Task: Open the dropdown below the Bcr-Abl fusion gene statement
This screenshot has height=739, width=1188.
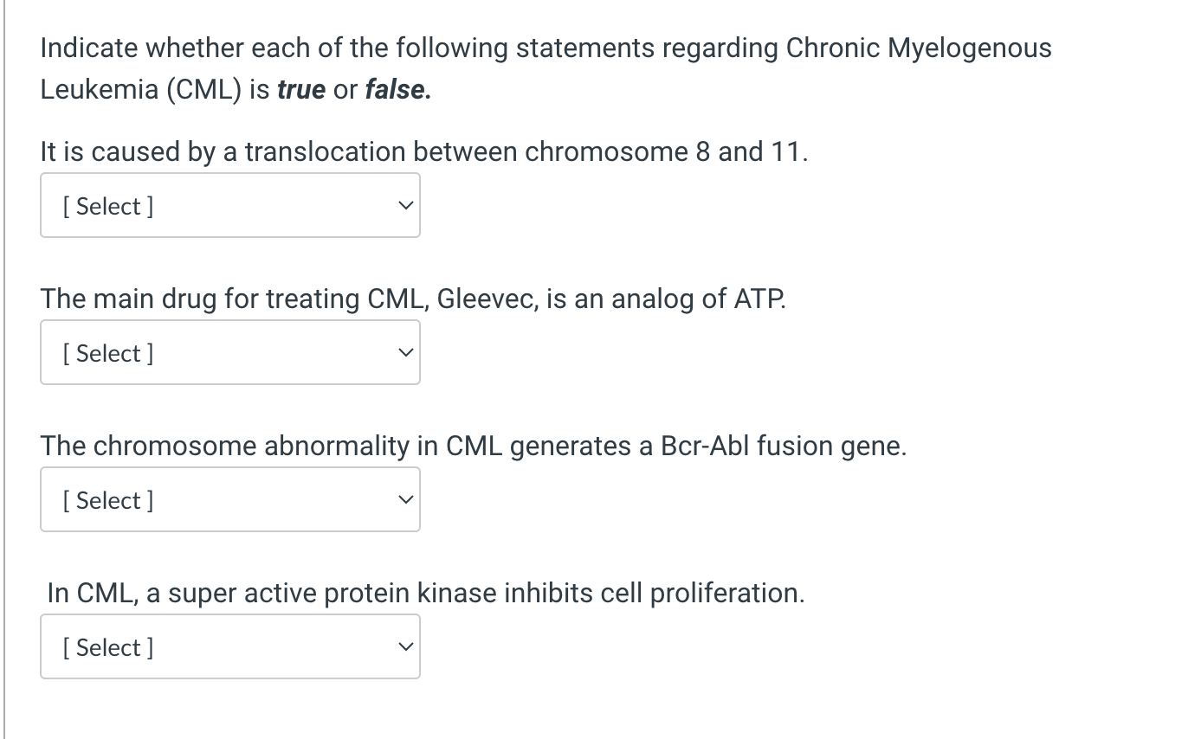Action: pyautogui.click(x=229, y=499)
